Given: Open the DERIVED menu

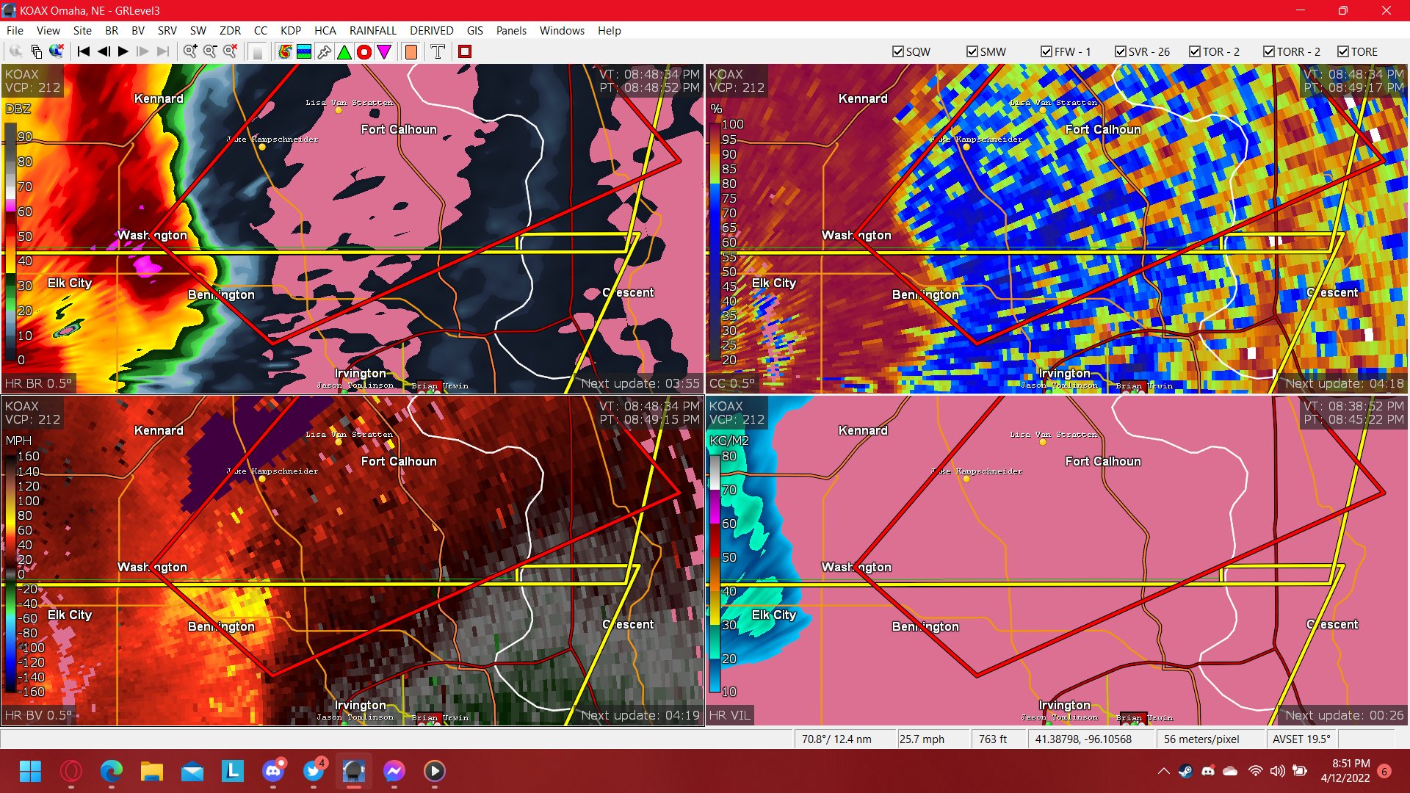Looking at the screenshot, I should point(432,31).
